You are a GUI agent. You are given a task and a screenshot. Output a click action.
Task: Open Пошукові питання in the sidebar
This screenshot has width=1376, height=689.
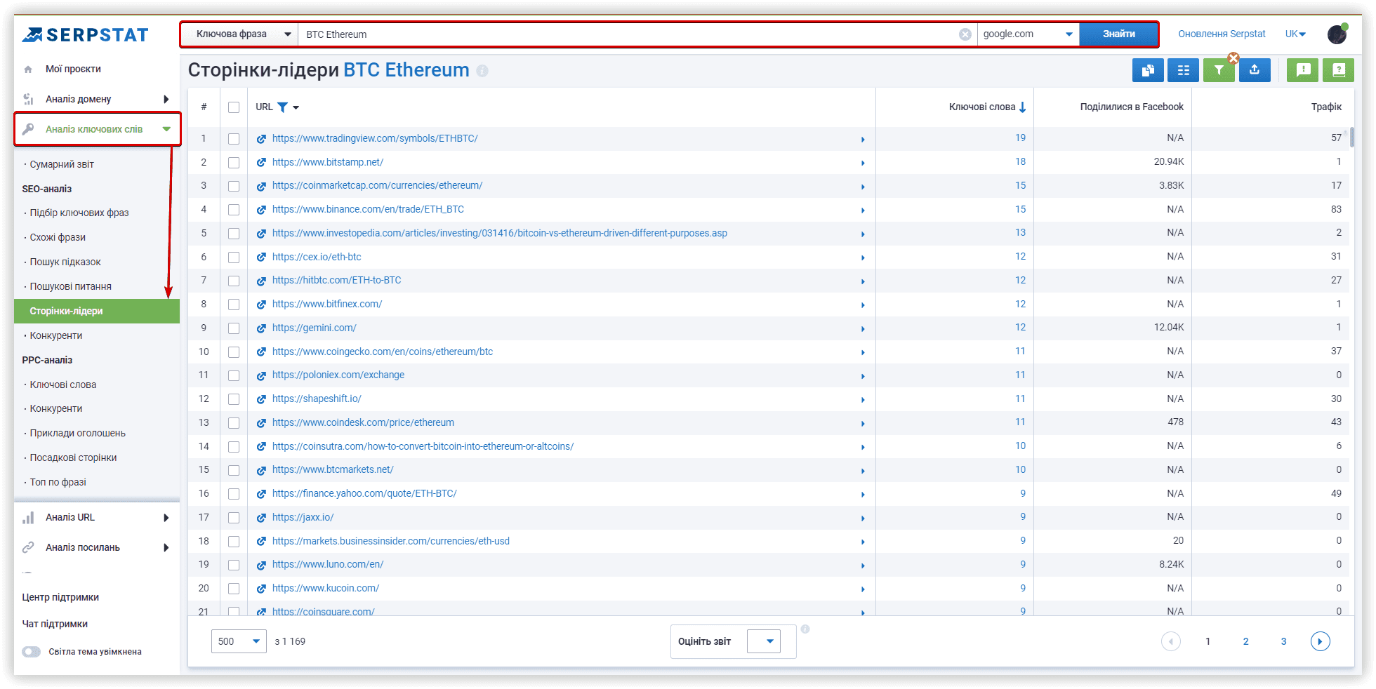[71, 286]
